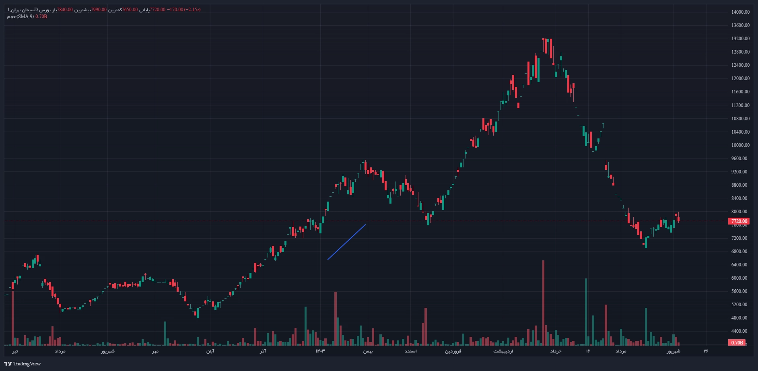Open the سیمان تهران symbol legend title

tap(25, 10)
